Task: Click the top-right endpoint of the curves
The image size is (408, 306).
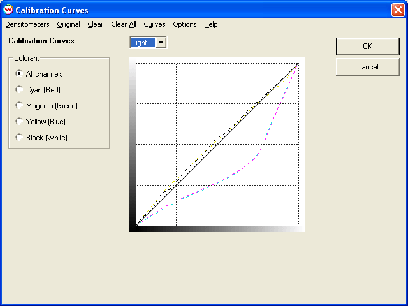Action: coord(298,63)
